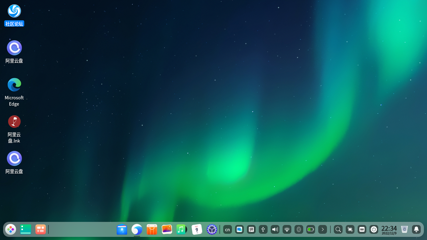This screenshot has width=427, height=240.
Task: Open the screenshot crop tool in tray
Action: (x=350, y=229)
